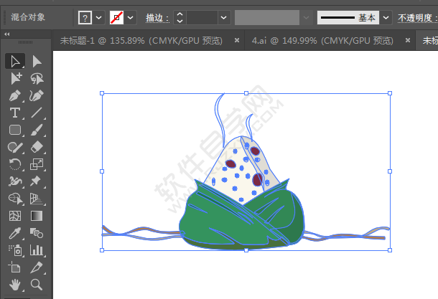
Task: Switch to the 未标题-1 document tab
Action: tap(141, 42)
